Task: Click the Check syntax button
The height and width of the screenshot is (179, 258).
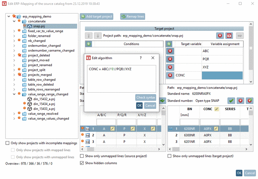Action: point(146,97)
